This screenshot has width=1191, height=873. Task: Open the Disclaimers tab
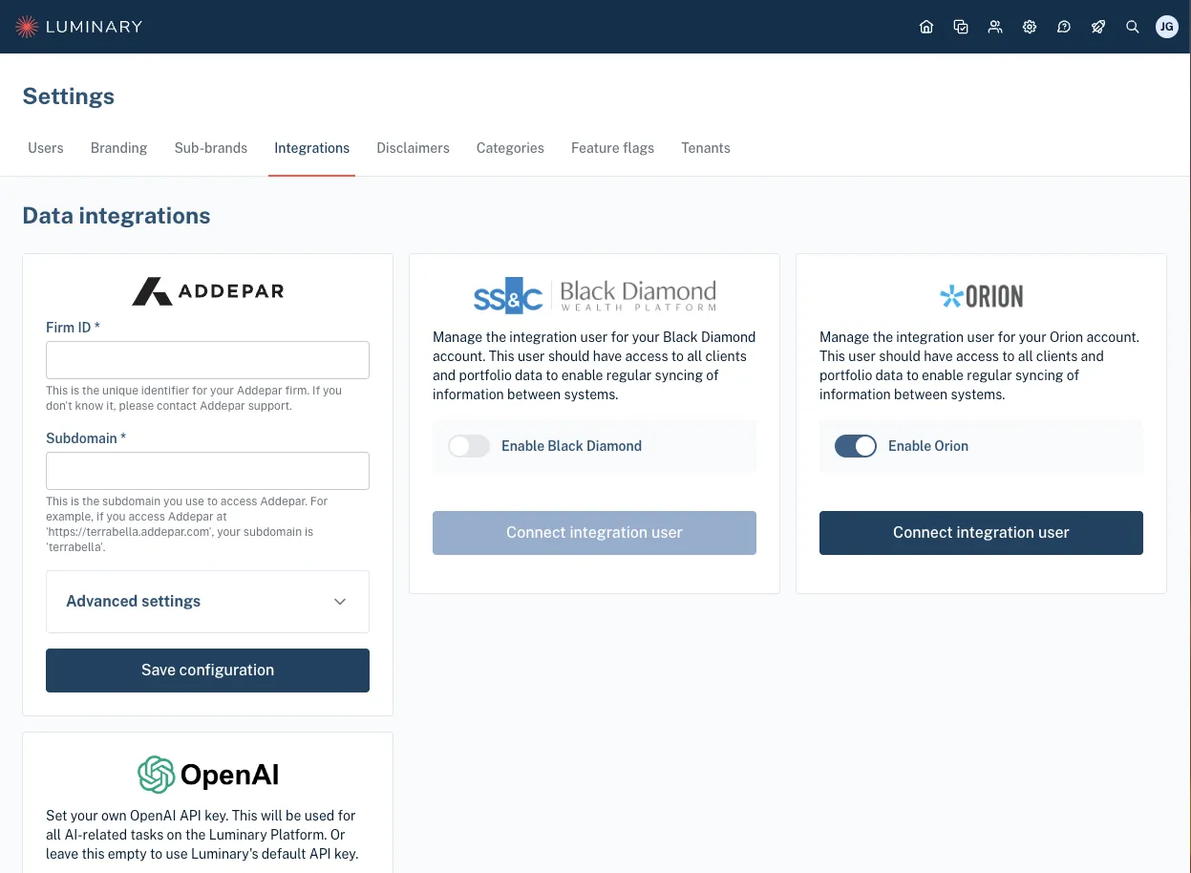click(413, 148)
